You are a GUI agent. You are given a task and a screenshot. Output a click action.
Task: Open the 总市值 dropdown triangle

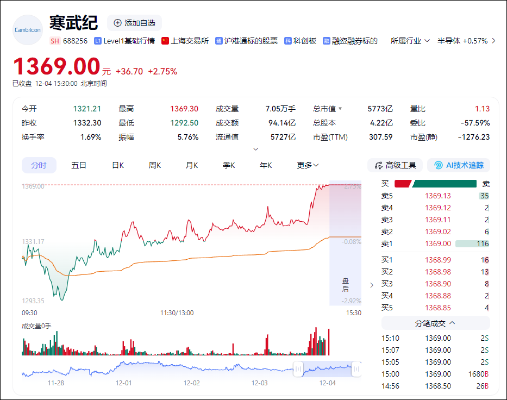click(x=340, y=109)
